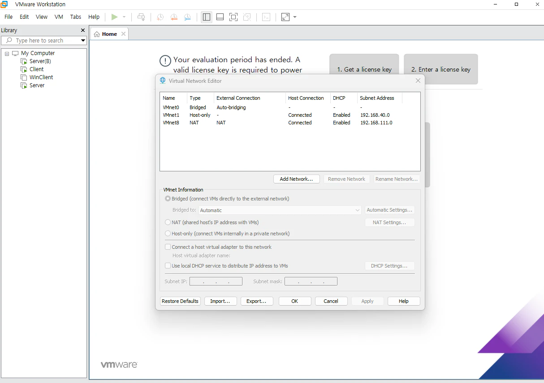Open the Edit menu
Screen dimensions: 544x383
pyautogui.click(x=24, y=17)
